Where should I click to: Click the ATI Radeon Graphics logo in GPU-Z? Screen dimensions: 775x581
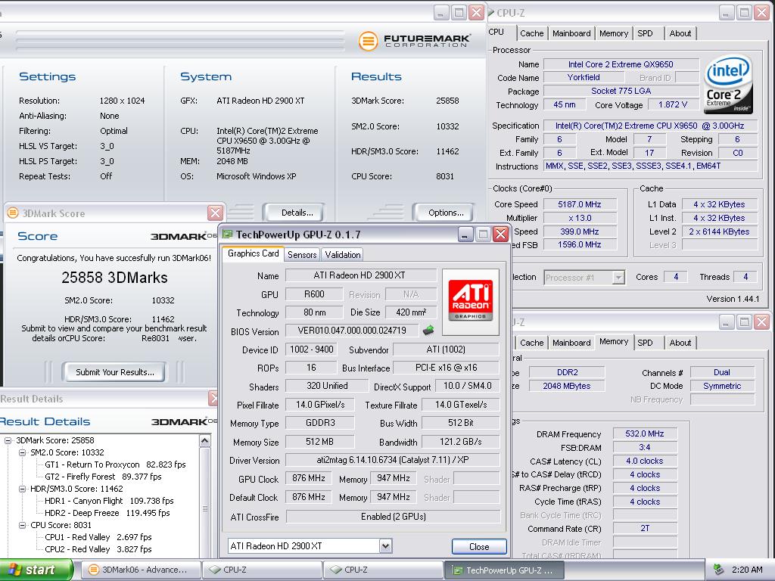click(471, 301)
